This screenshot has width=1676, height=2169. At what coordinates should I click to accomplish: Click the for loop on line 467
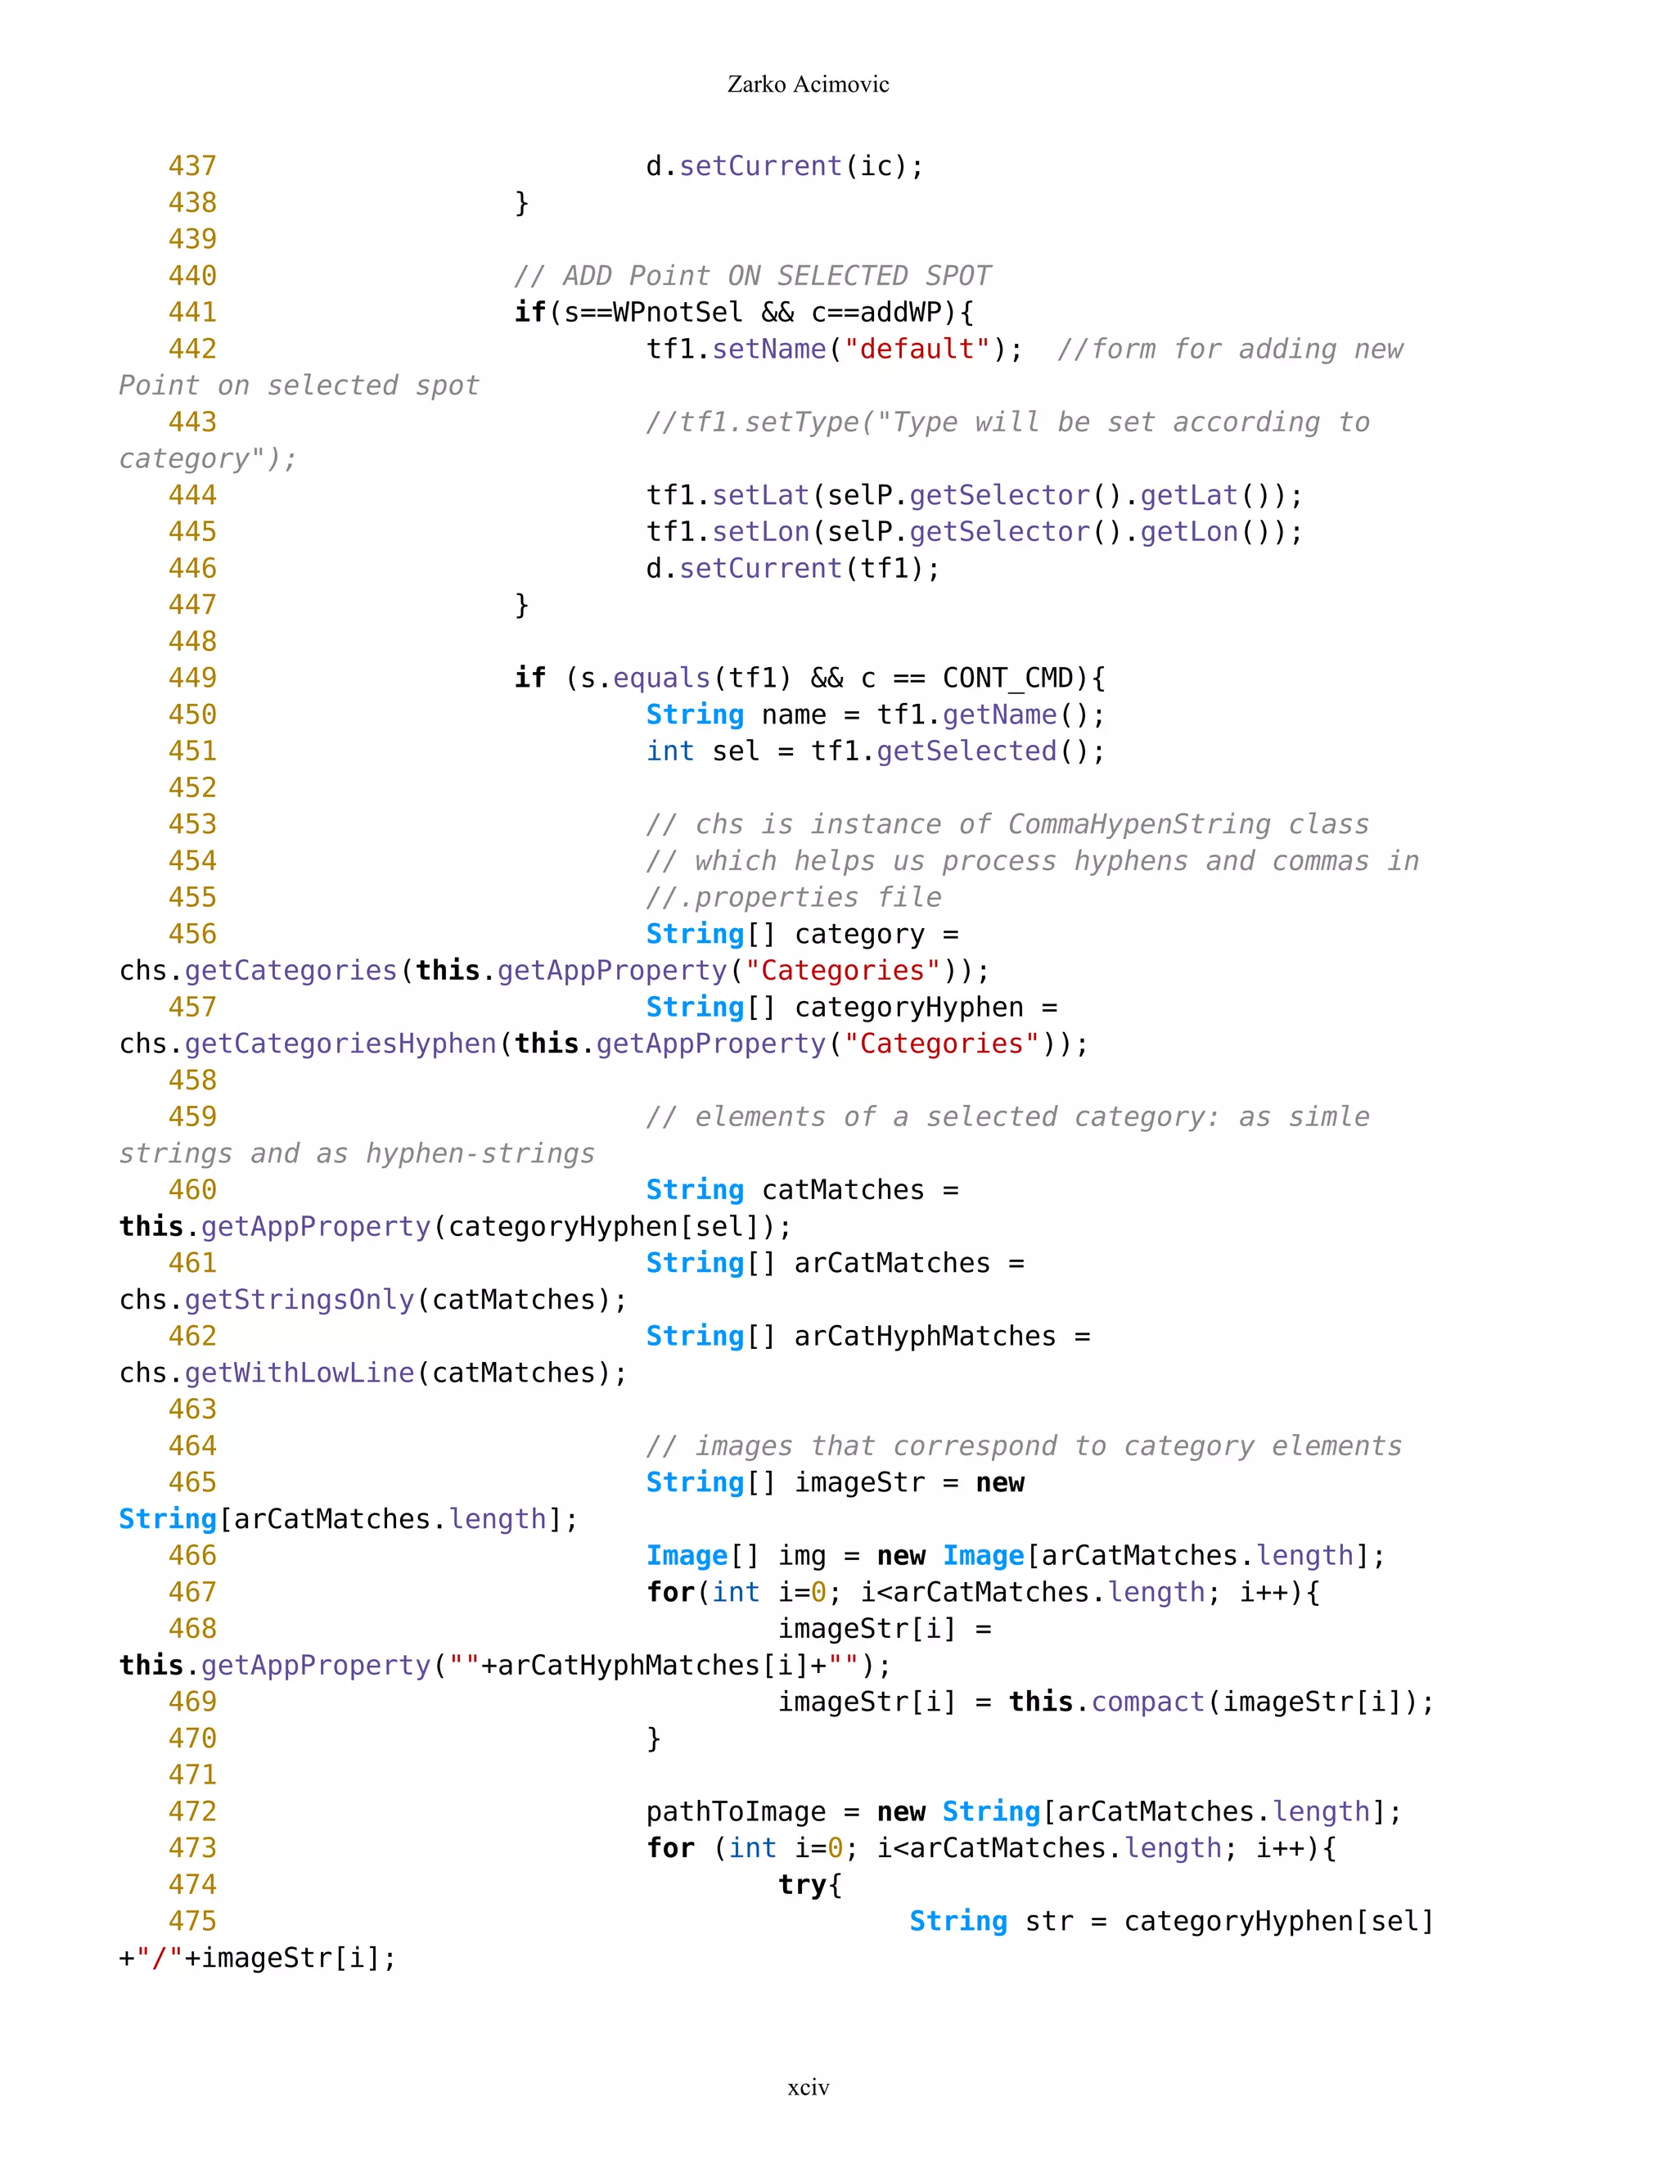coord(983,1593)
